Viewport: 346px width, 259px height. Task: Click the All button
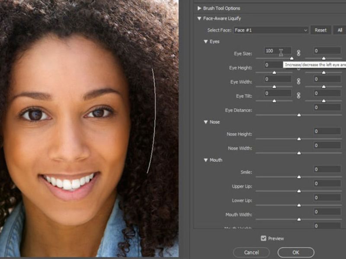[340, 30]
